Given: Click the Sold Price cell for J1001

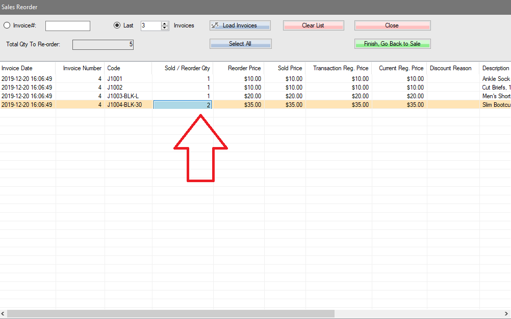Looking at the screenshot, I should pos(285,79).
